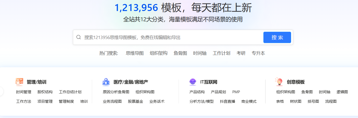The height and width of the screenshot is (118, 358).
Task: Choose 抖音直播 link
Action: click(227, 101)
